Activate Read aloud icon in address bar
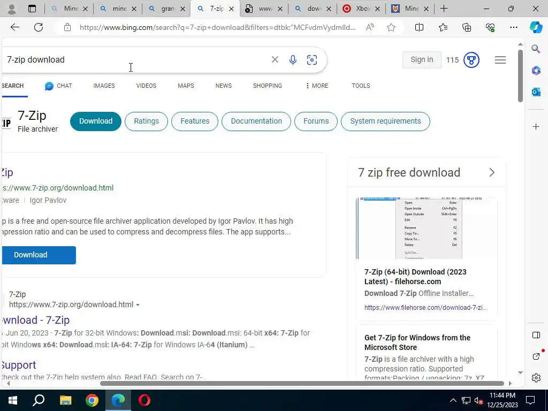 click(370, 27)
